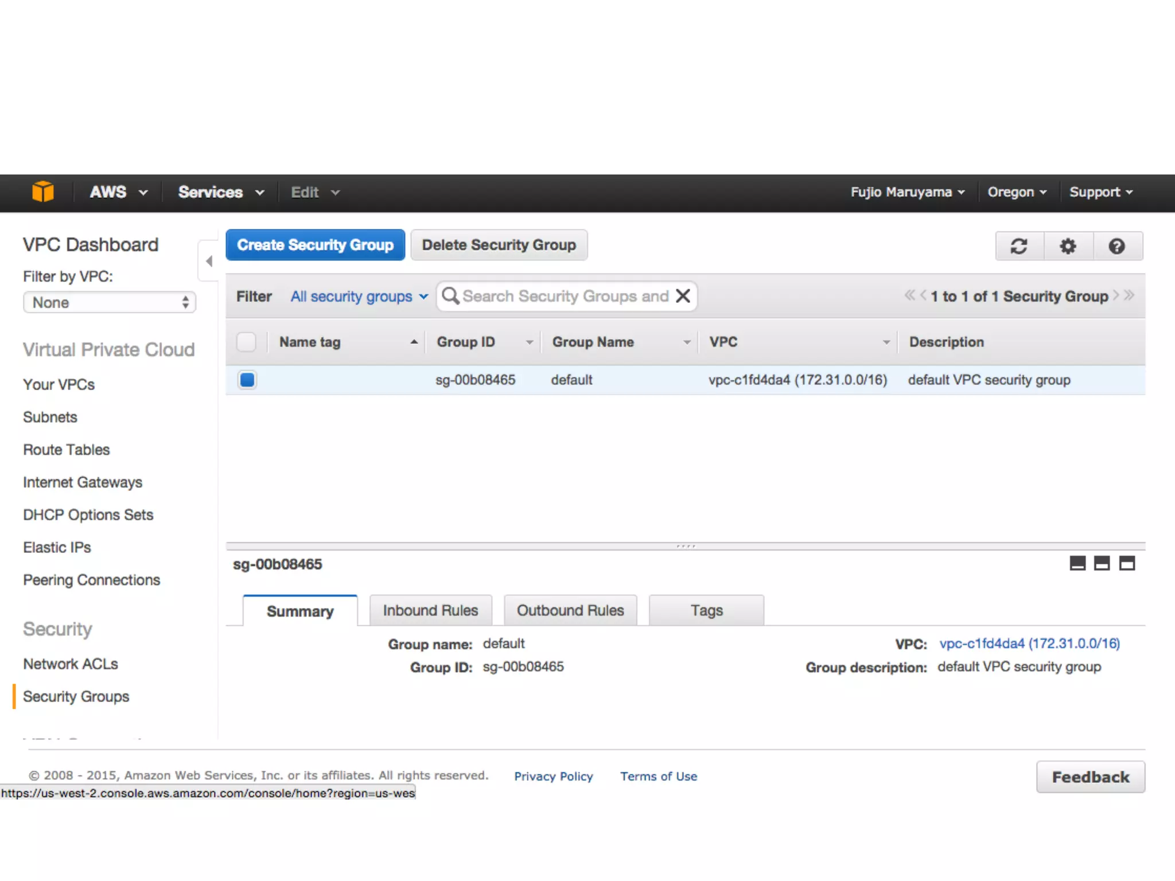The height and width of the screenshot is (881, 1175).
Task: Refresh the security groups list
Action: coord(1019,247)
